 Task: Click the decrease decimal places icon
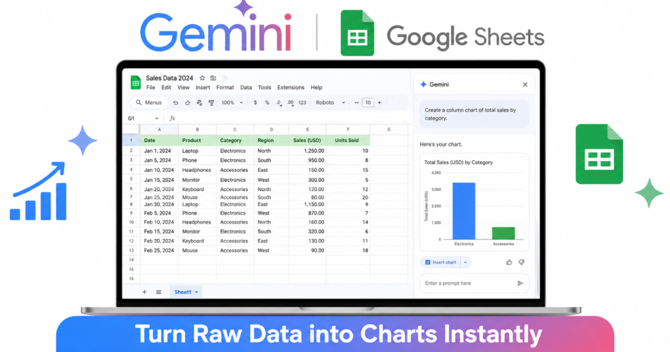279,103
